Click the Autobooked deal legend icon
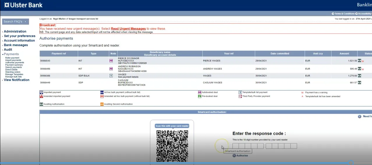Viewport: 372px width, 165px height. click(x=200, y=92)
